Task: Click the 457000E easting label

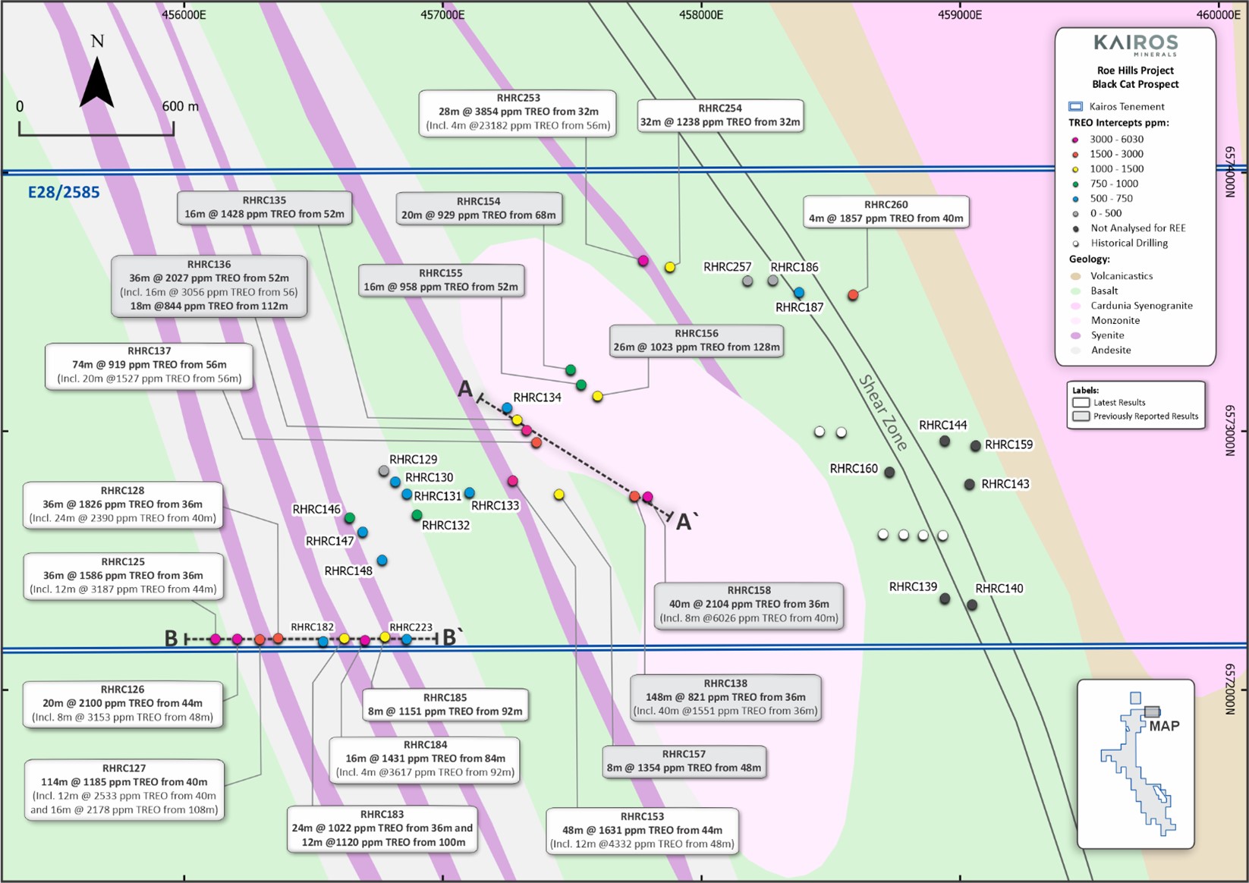Action: coord(442,14)
